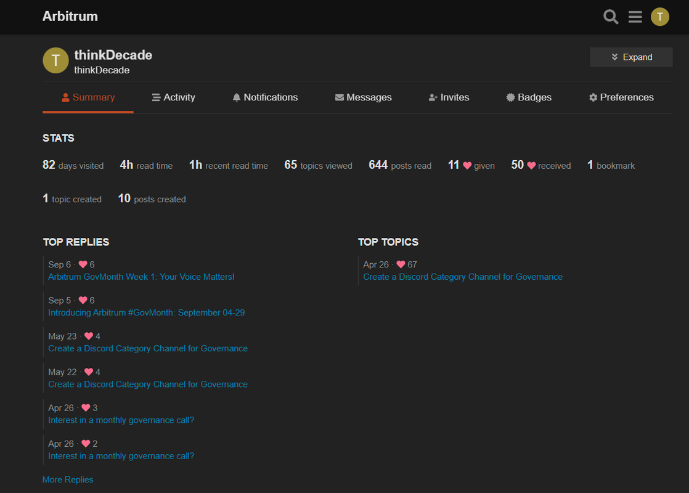Click the large thinkDecade profile avatar

[x=56, y=60]
